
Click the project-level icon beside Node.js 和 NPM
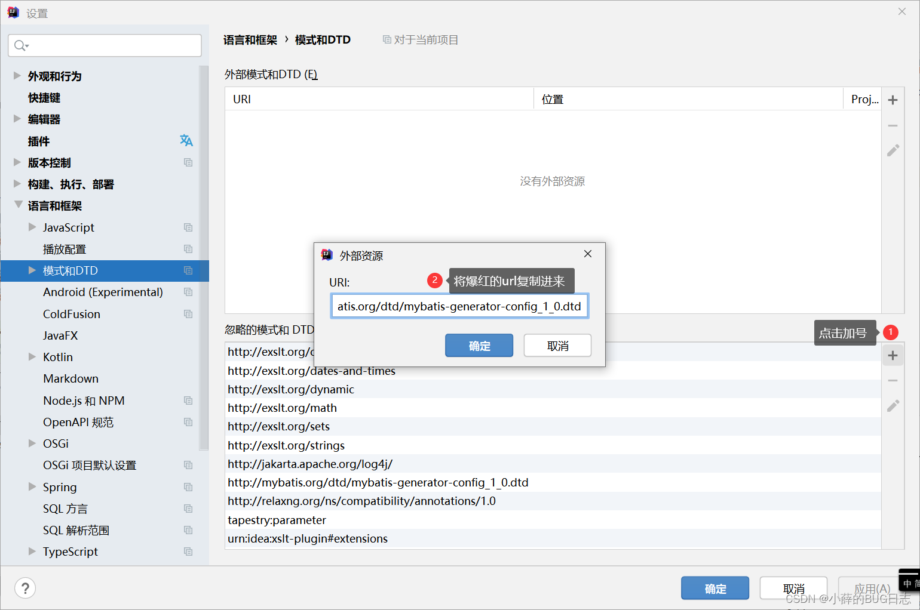tap(188, 400)
